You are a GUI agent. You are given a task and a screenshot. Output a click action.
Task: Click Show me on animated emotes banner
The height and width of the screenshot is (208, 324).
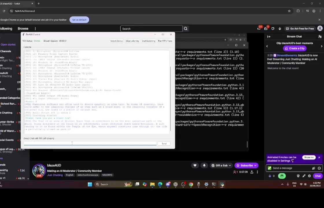309,157
